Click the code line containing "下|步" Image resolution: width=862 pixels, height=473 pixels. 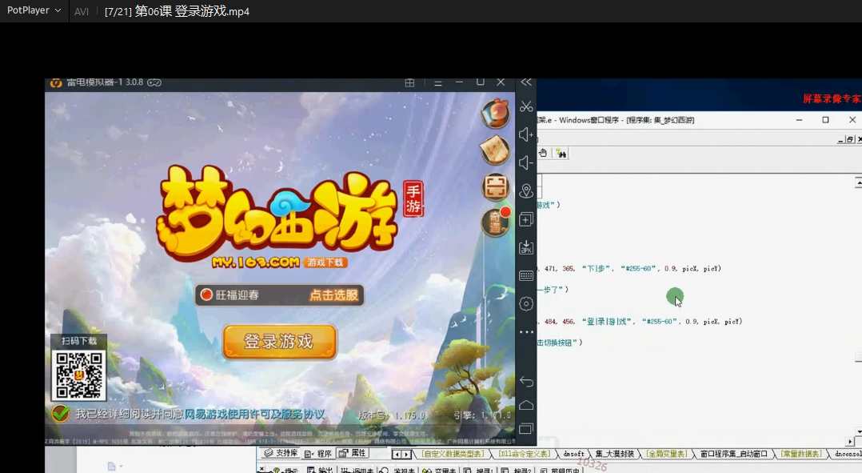pyautogui.click(x=629, y=268)
